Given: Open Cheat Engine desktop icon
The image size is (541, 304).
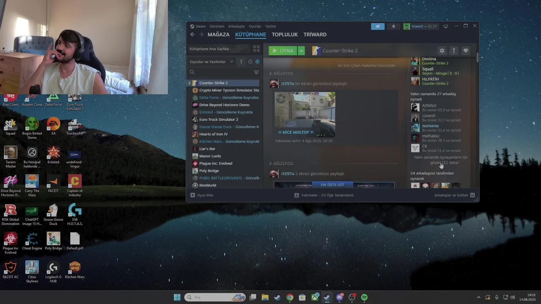Looking at the screenshot, I should tap(32, 241).
